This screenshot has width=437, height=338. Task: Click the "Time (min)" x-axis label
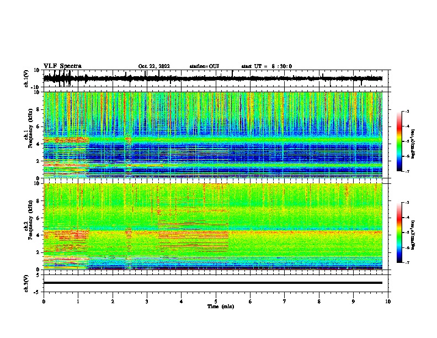tap(221, 307)
